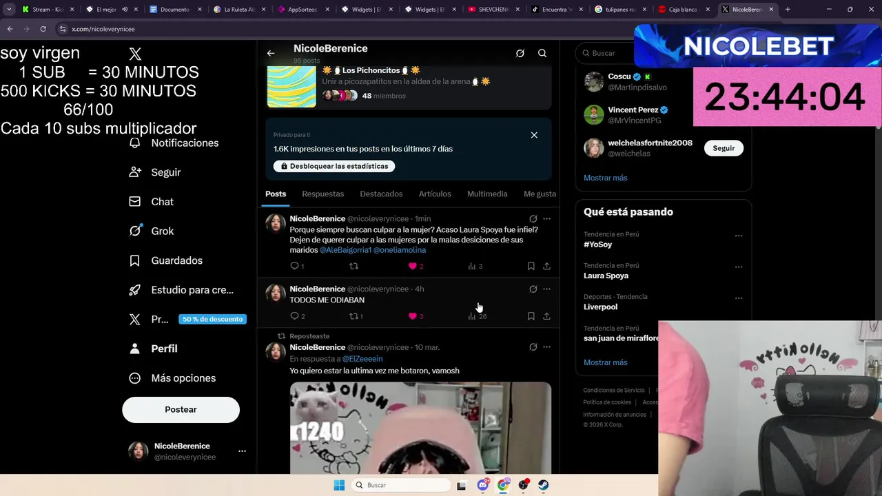Screen dimensions: 882x496
Task: Open Chrome from the taskbar
Action: point(503,485)
